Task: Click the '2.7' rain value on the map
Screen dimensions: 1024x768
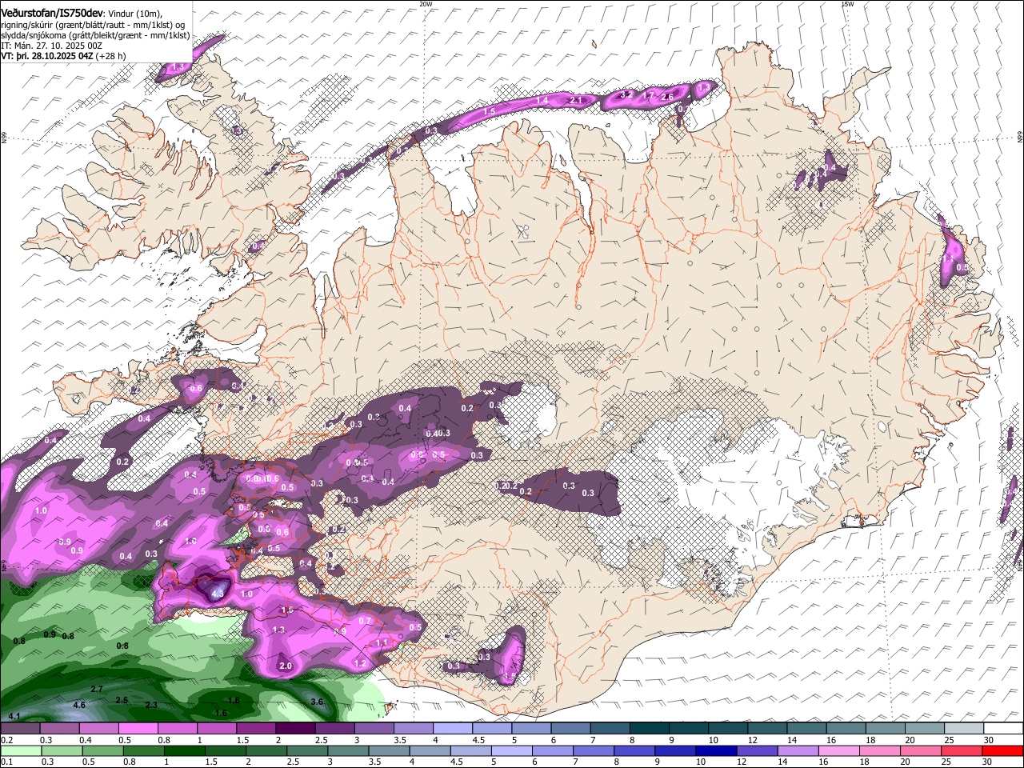Action: tap(97, 689)
